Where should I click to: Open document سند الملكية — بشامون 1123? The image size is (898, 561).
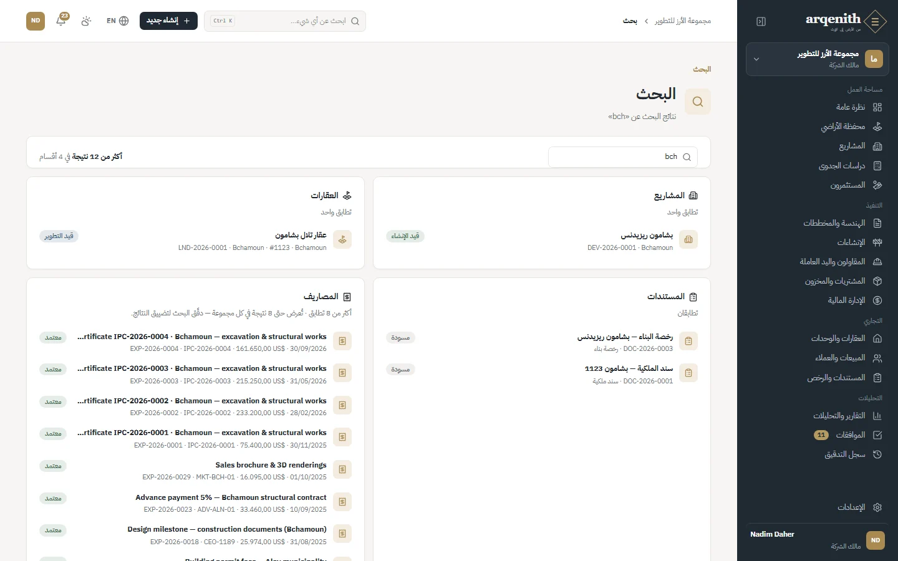(542, 374)
